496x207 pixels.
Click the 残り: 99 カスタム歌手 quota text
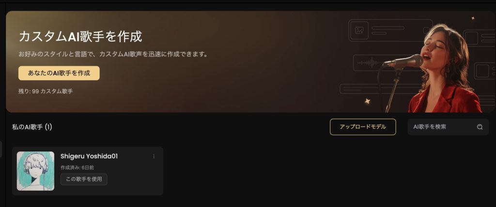46,91
